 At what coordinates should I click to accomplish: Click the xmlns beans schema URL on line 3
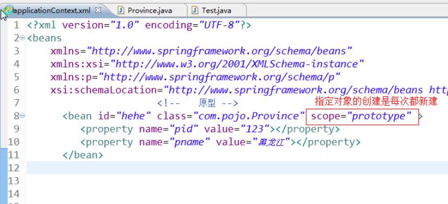pyautogui.click(x=219, y=51)
